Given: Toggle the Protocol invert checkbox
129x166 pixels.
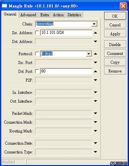Looking at the screenshot, I should click(x=37, y=54).
